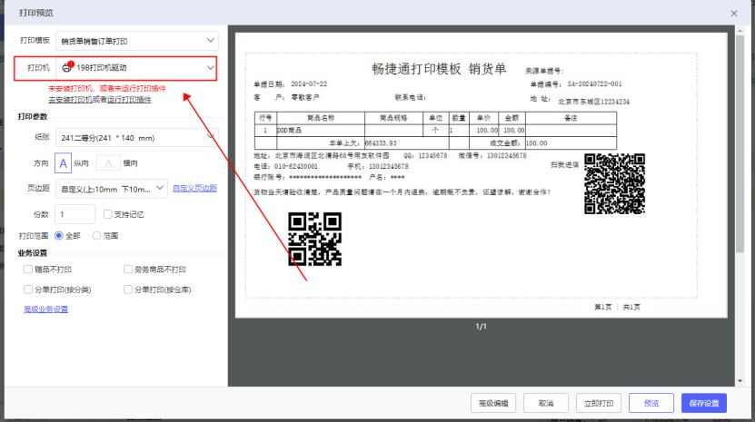Click the printer icon with red alert badge
Image resolution: width=755 pixels, height=422 pixels.
point(66,67)
